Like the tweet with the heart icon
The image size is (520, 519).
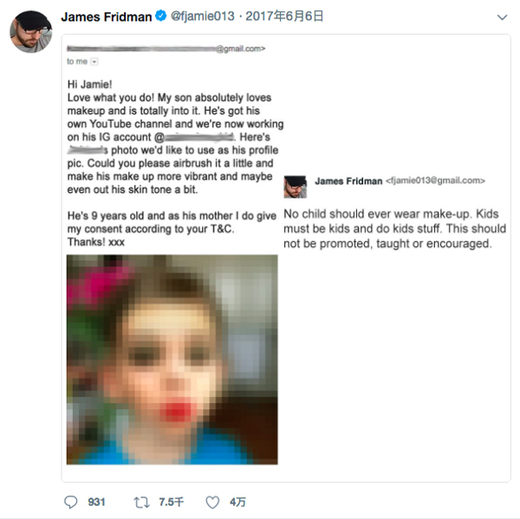(x=212, y=502)
